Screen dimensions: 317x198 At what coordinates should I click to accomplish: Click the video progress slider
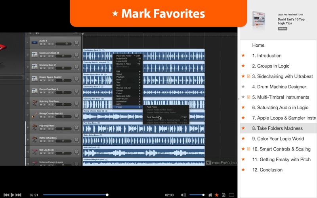[x=76, y=195]
